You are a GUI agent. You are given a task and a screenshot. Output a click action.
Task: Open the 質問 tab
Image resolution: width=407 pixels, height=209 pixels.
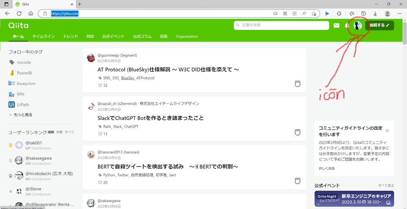click(90, 36)
